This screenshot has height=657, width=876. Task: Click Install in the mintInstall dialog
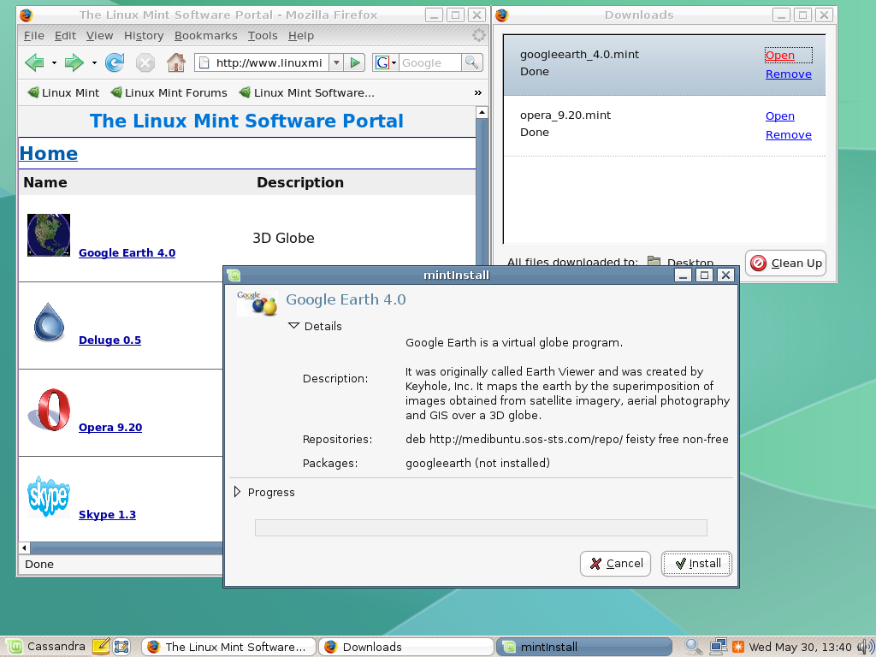(696, 563)
